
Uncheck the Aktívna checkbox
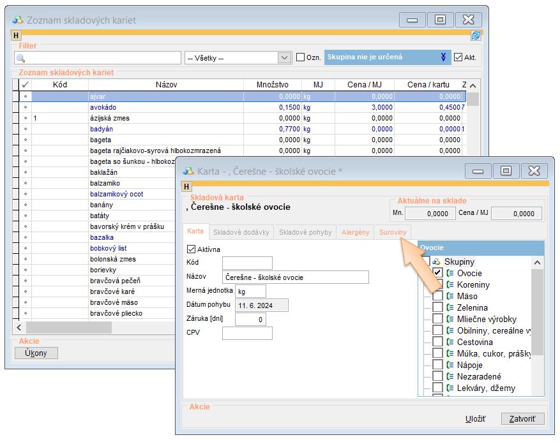(191, 249)
